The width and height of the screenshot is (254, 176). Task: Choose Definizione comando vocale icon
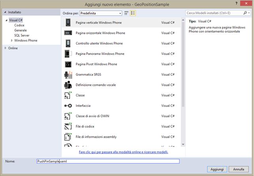(x=68, y=85)
